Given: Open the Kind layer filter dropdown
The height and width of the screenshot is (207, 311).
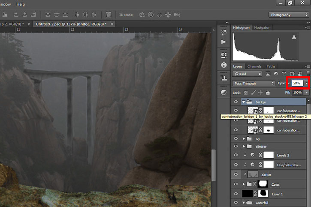Looking at the screenshot, I should pos(247,74).
